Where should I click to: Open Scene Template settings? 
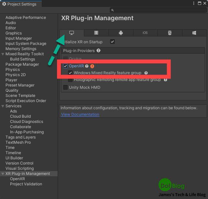pos(20,96)
